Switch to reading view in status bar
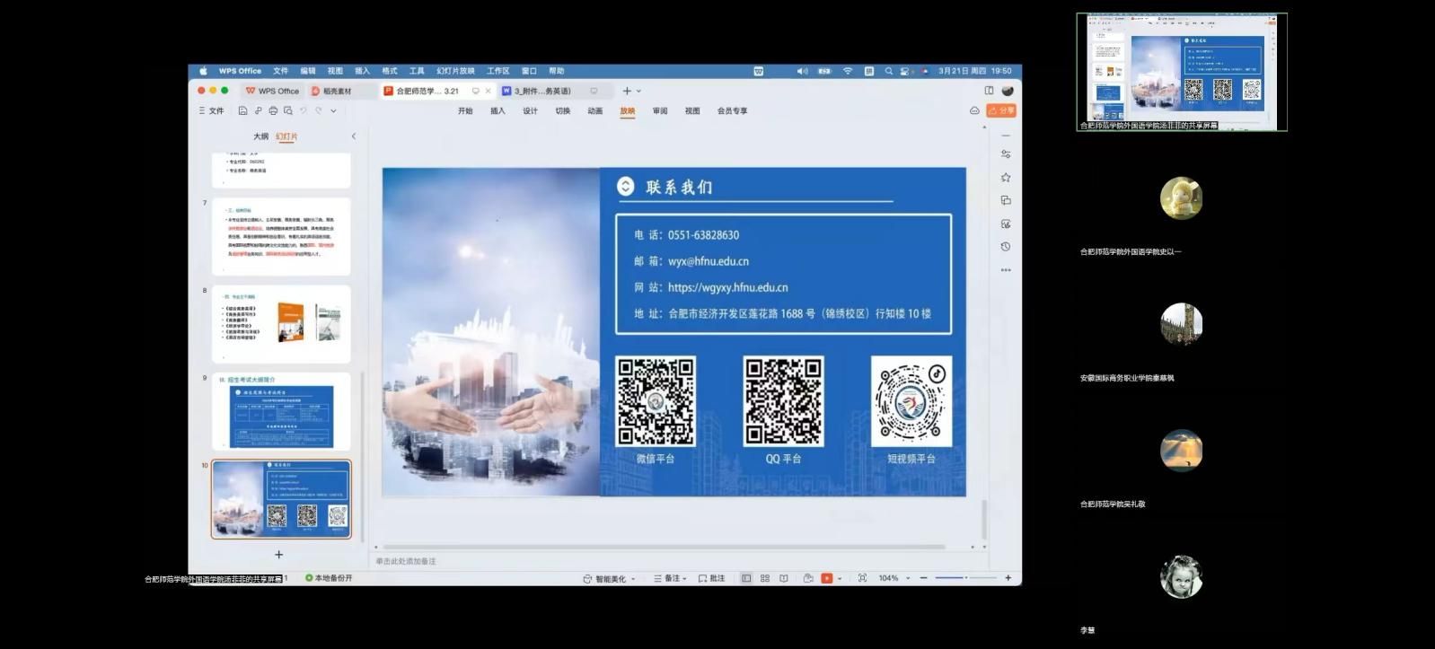The image size is (1435, 649). tap(784, 579)
